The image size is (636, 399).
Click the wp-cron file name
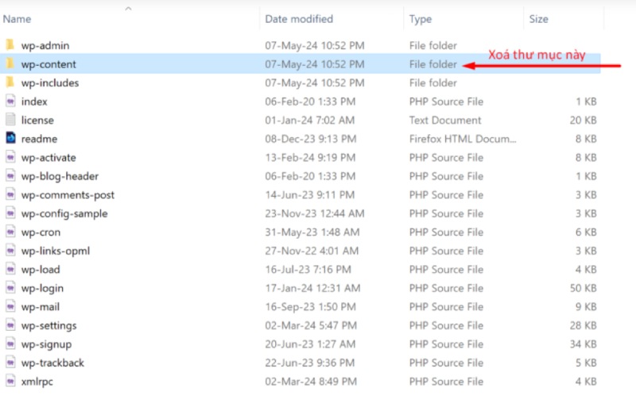[41, 232]
